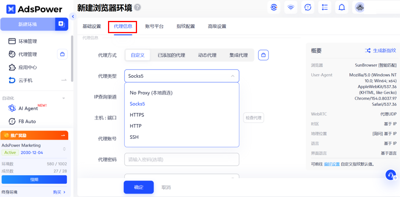
Task: Click SunBrowser [智能匹配] value in 概要
Action: (x=376, y=65)
